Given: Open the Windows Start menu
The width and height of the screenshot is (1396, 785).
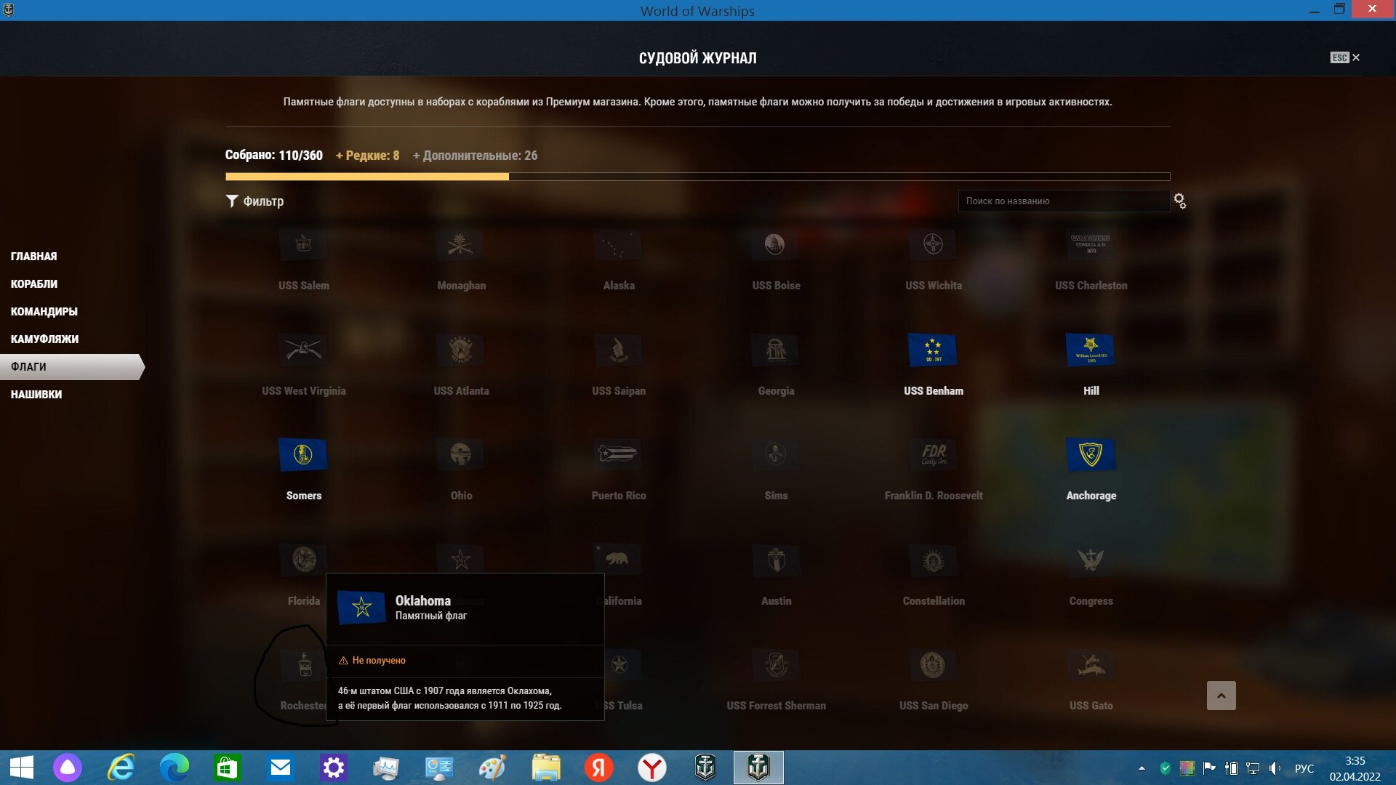Looking at the screenshot, I should [x=22, y=768].
